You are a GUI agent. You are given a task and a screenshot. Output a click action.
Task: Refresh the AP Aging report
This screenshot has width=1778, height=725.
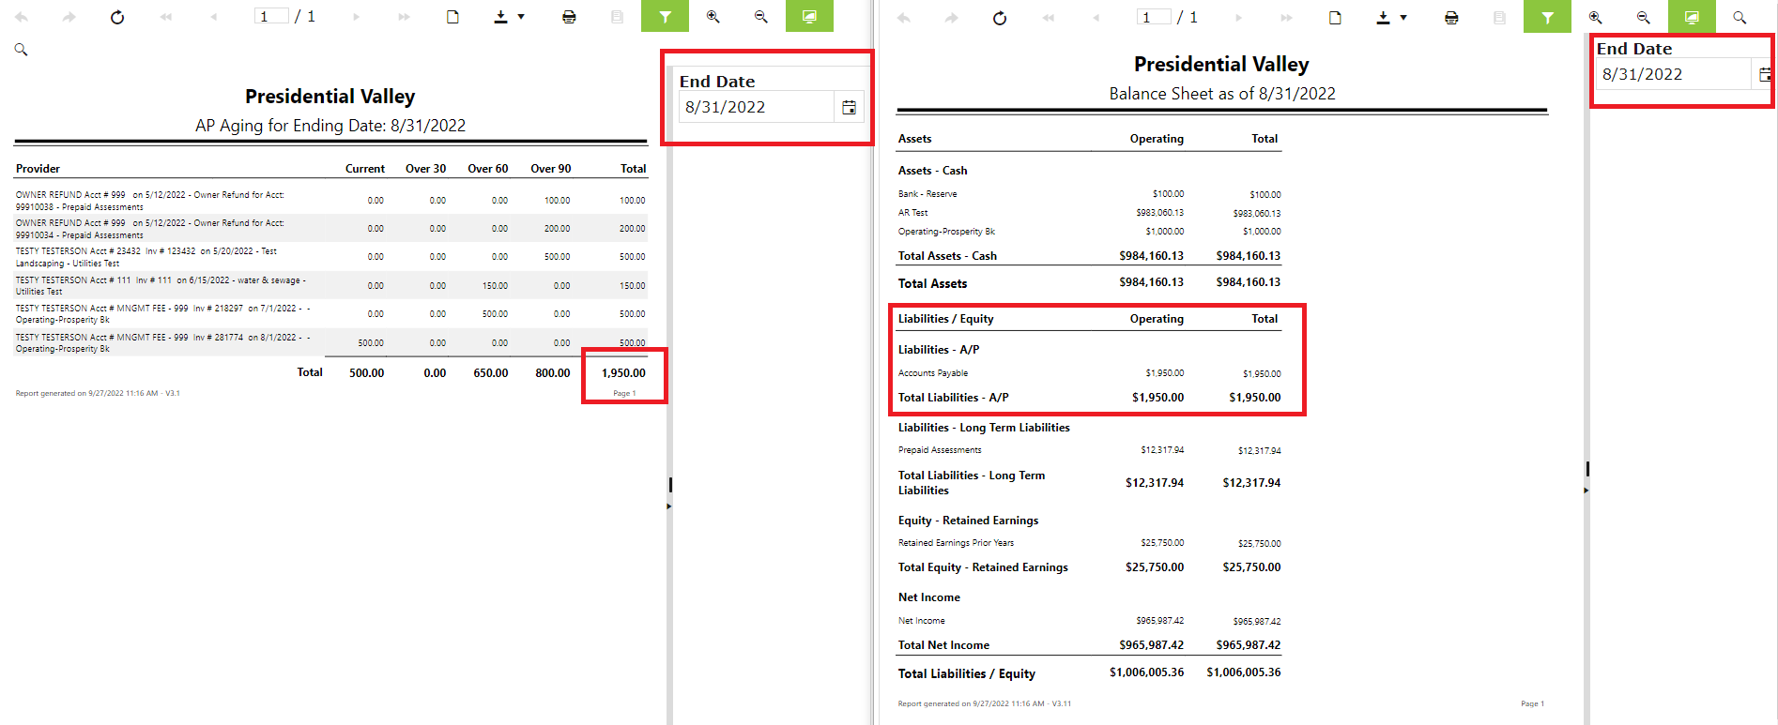[x=117, y=17]
